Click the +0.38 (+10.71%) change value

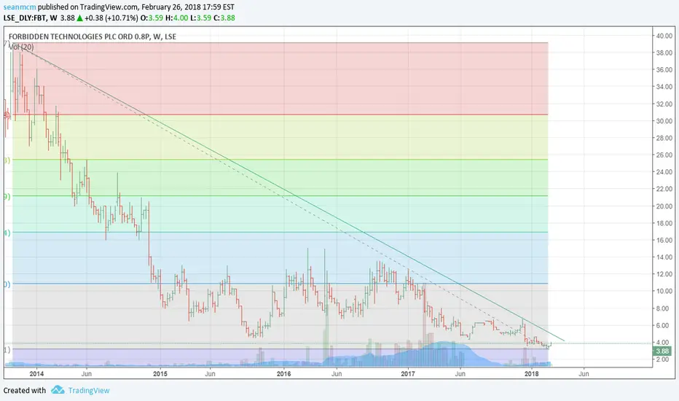111,17
